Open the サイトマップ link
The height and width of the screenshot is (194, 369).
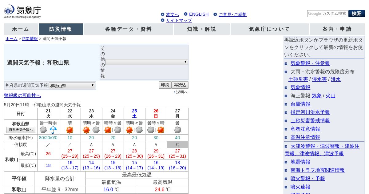pos(179,20)
